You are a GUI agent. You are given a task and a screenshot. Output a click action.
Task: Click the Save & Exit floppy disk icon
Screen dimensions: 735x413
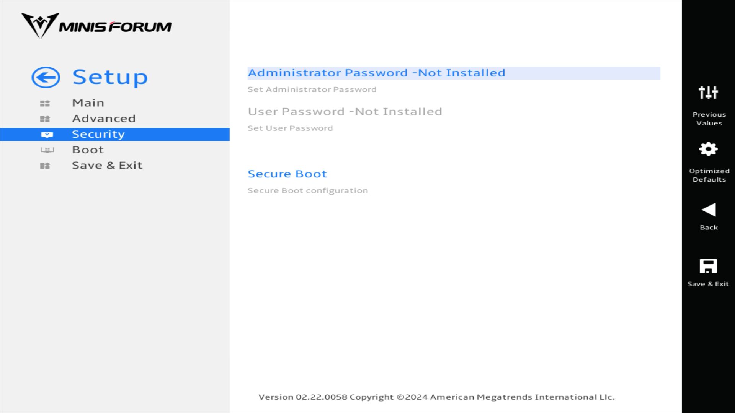click(708, 266)
